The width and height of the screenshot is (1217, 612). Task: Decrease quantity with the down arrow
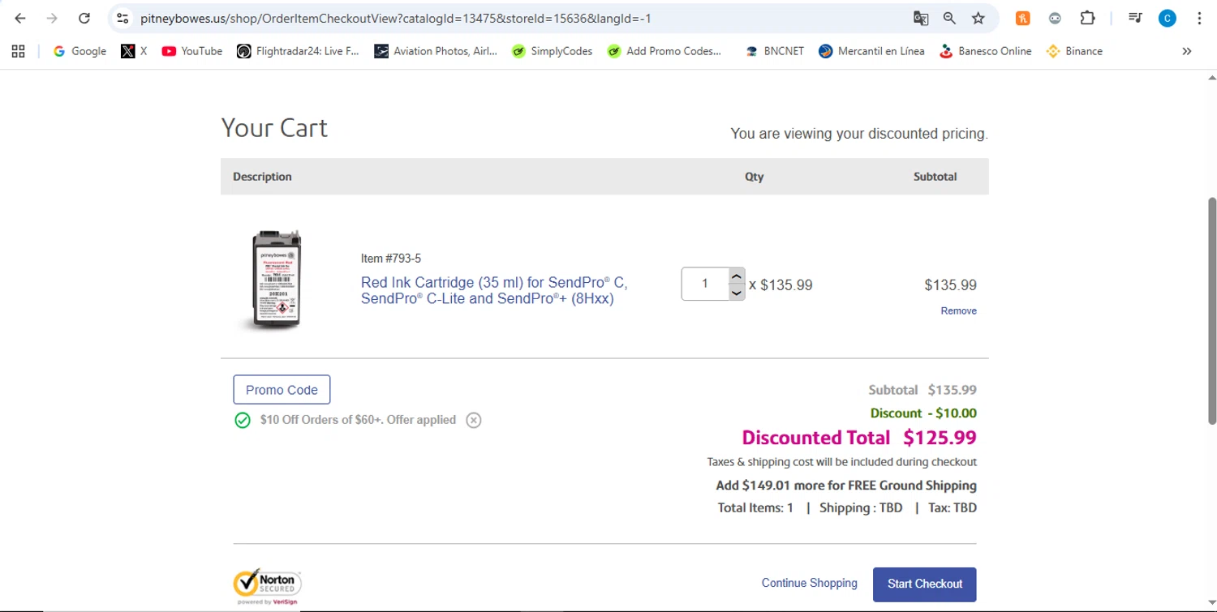tap(737, 293)
